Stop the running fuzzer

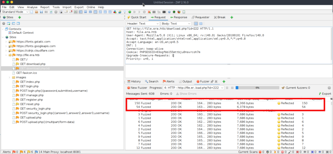coord(232,88)
